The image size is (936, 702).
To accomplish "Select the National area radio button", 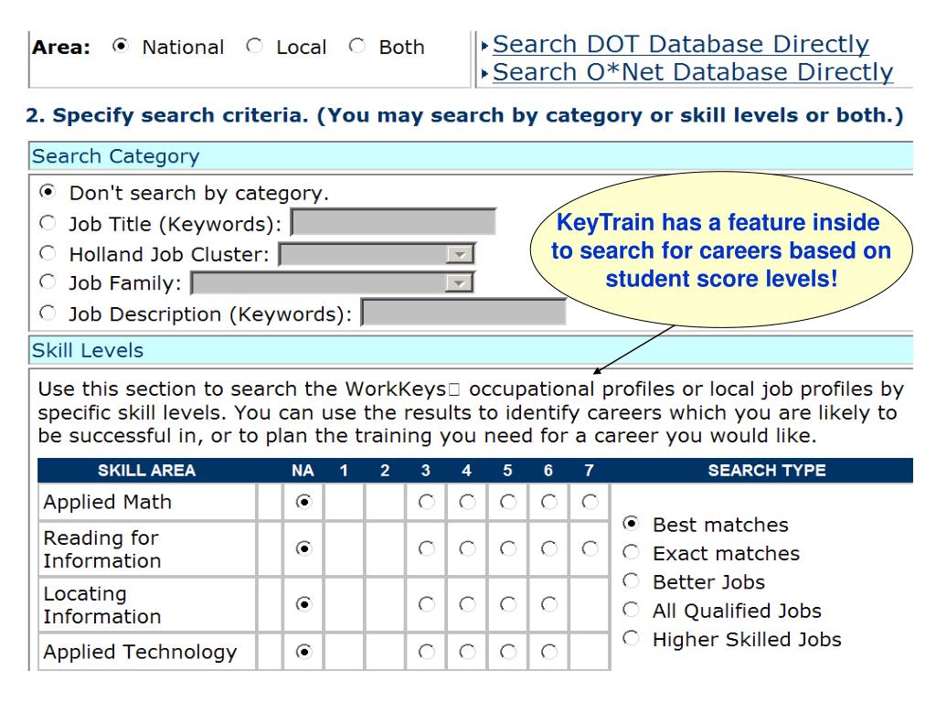I will pos(121,46).
